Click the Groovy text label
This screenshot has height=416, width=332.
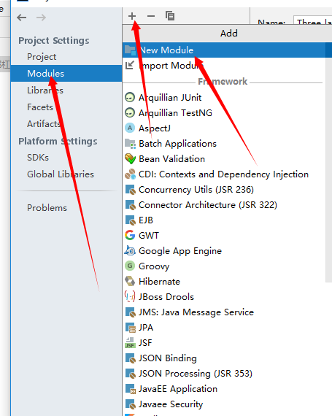click(x=154, y=266)
